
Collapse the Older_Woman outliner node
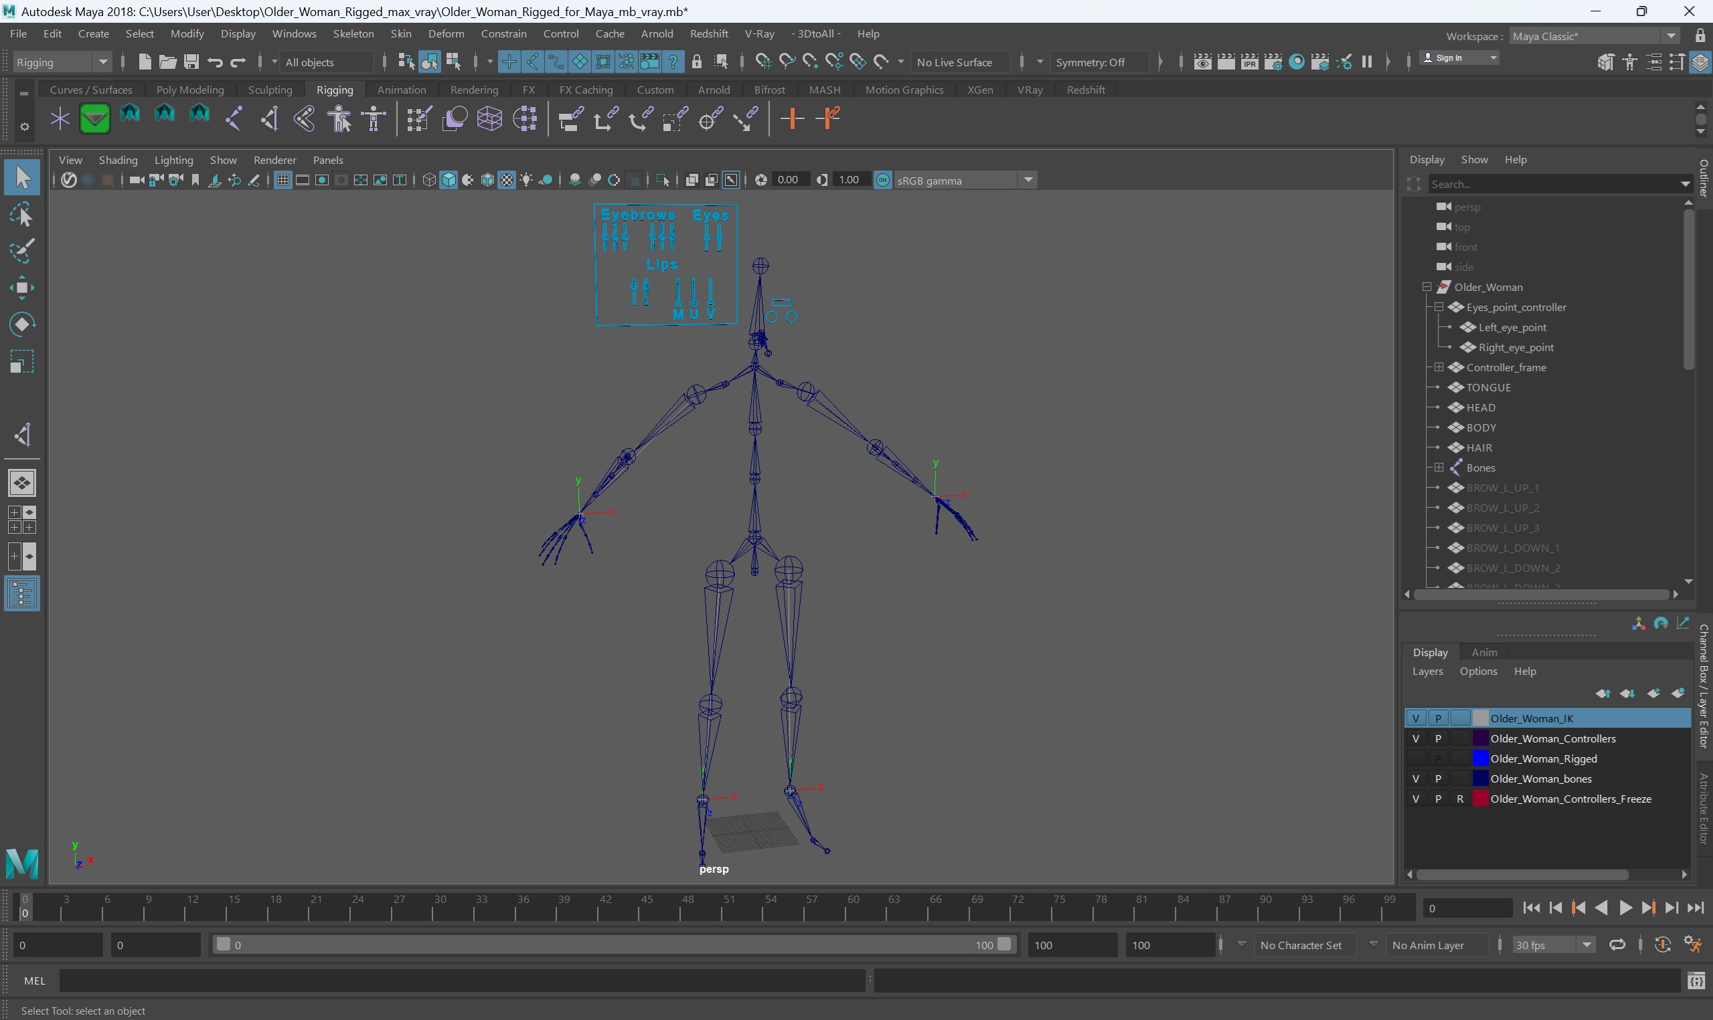[1426, 287]
